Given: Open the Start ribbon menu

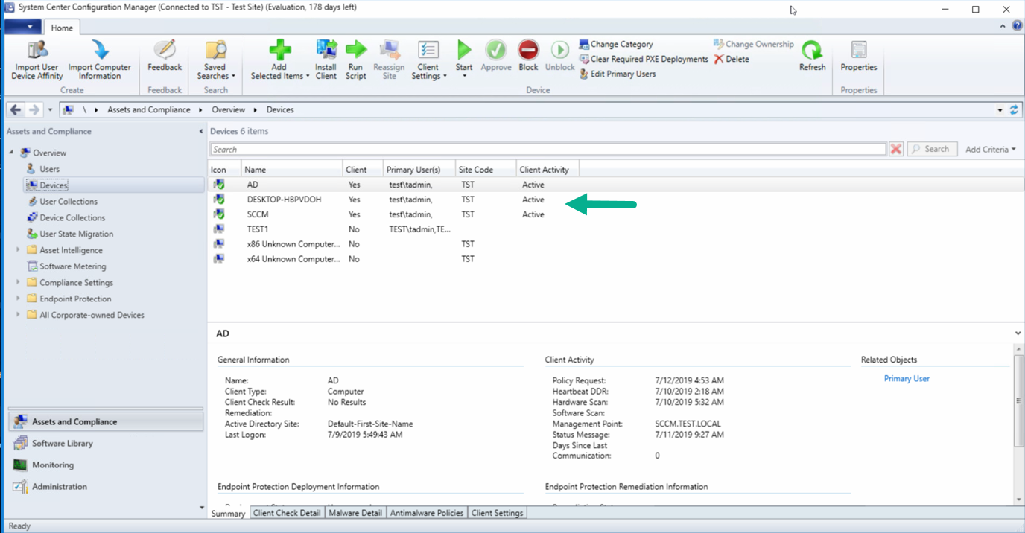Looking at the screenshot, I should click(x=464, y=61).
